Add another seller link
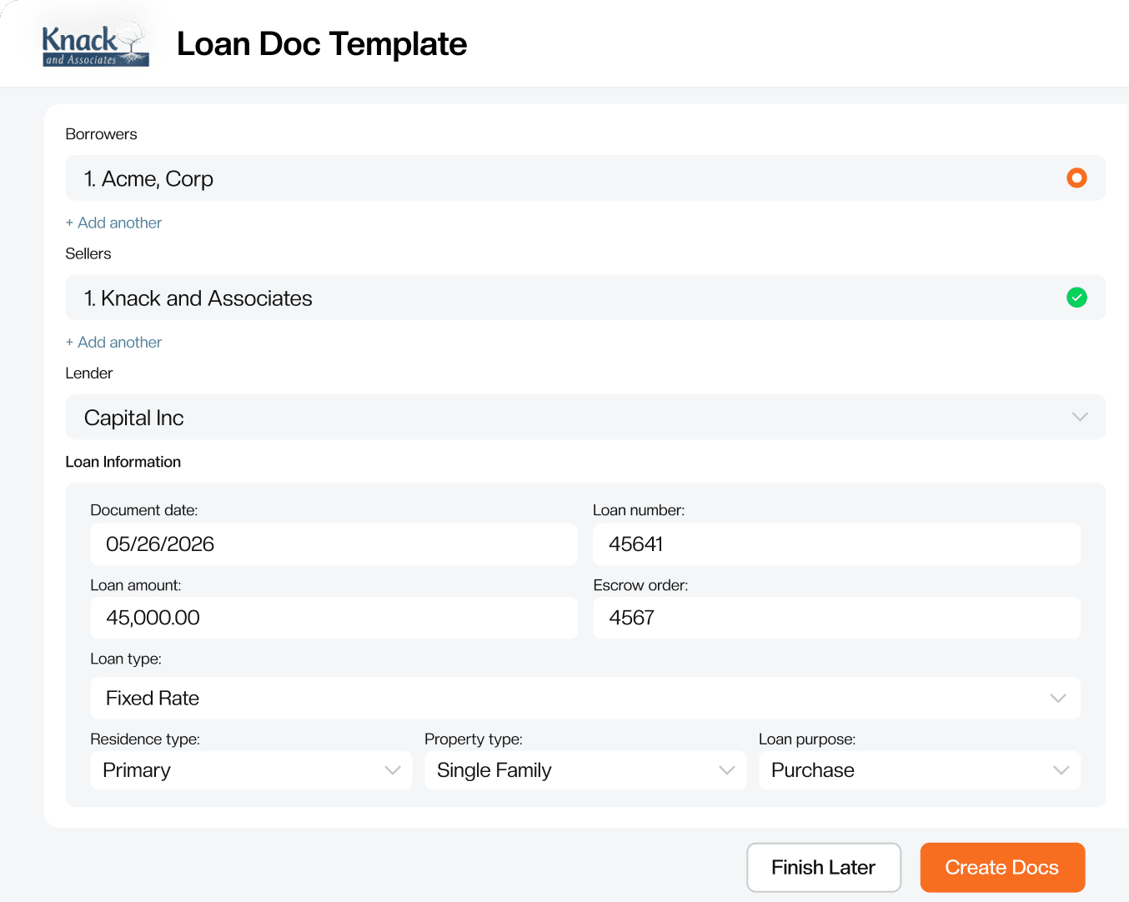1129x902 pixels. coord(114,343)
